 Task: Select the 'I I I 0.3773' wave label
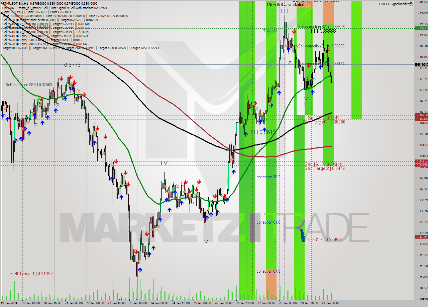tap(68, 65)
